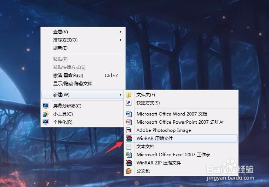Click the WinRAR 压缩文件 book-stack icon

click(x=129, y=138)
